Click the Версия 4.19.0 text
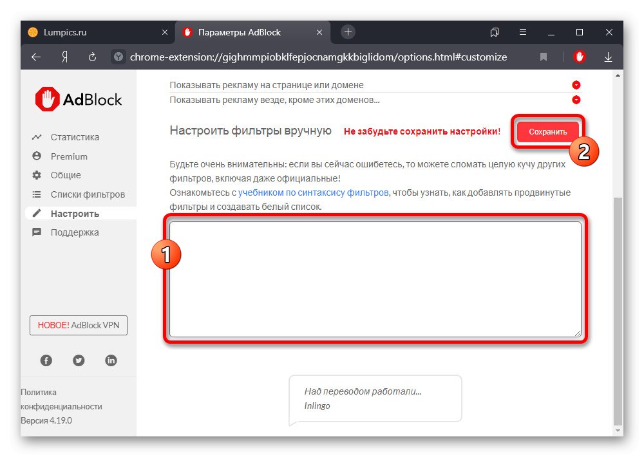644x457 pixels. click(46, 420)
